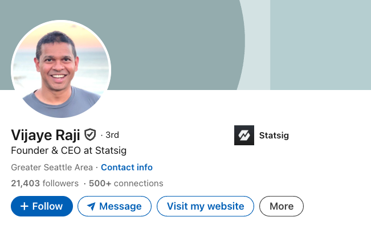Click the Visit my website button
Image resolution: width=371 pixels, height=229 pixels.
[x=205, y=206]
